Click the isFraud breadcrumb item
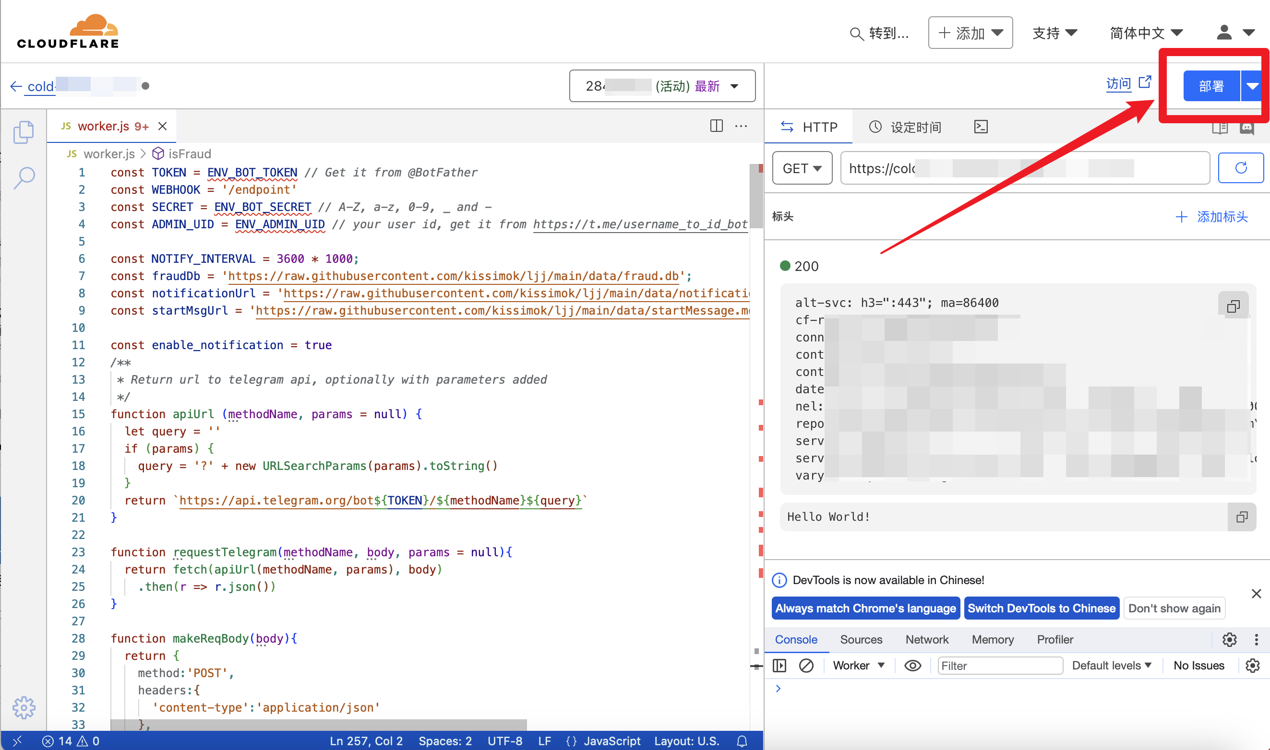This screenshot has width=1270, height=750. click(182, 153)
